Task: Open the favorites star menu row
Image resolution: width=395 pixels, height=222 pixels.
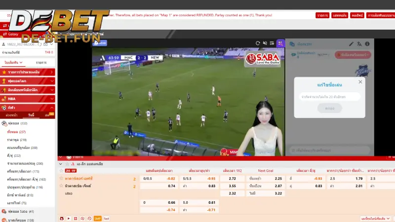Action: tap(28, 72)
